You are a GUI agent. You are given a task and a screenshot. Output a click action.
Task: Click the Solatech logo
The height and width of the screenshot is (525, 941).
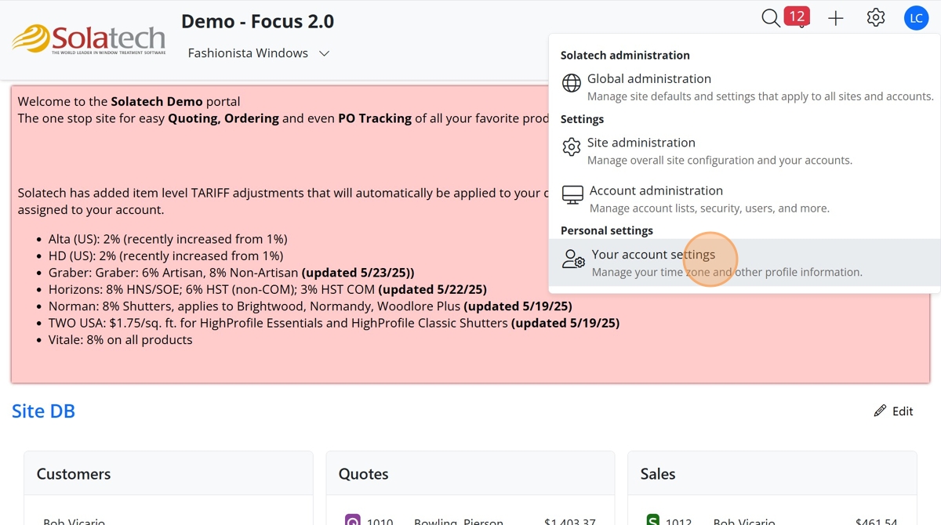[89, 39]
